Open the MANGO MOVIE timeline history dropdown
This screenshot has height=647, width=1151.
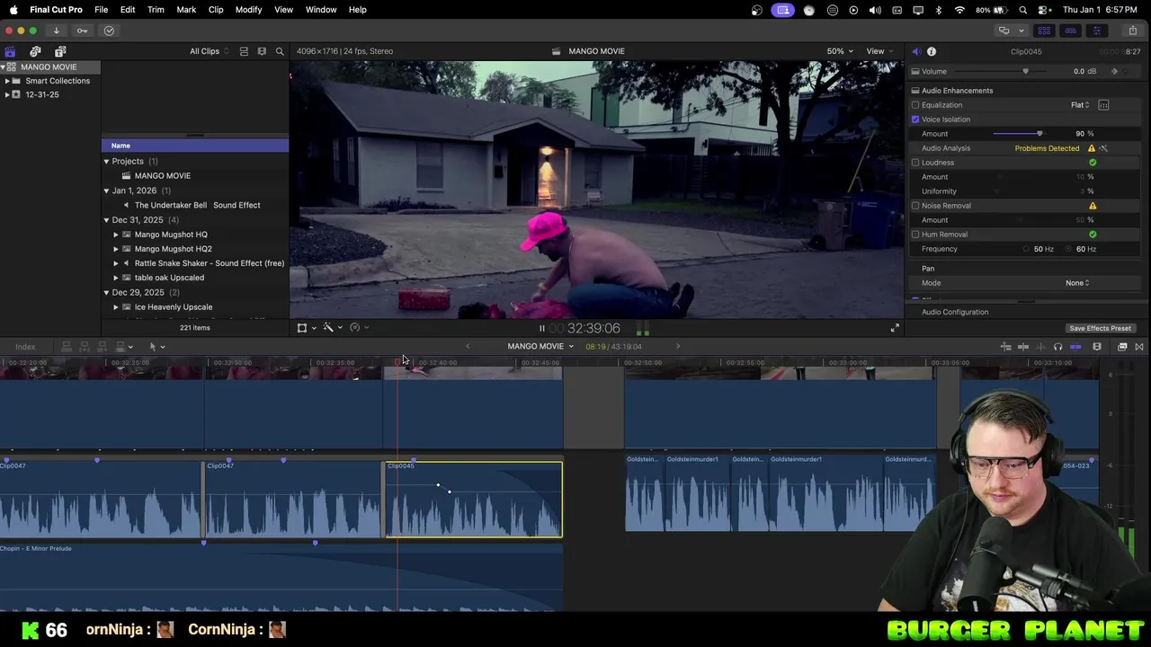click(x=540, y=347)
